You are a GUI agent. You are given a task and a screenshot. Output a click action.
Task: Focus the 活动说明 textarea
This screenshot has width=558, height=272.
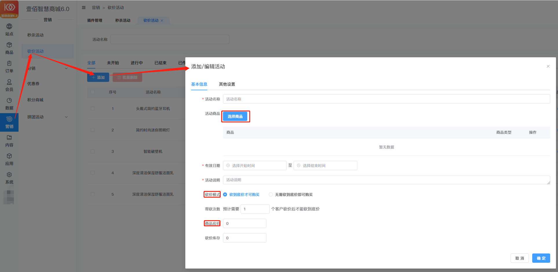coord(386,180)
